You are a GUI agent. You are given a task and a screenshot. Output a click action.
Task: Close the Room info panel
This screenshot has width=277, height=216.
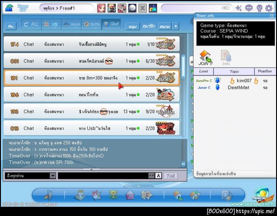tap(272, 16)
